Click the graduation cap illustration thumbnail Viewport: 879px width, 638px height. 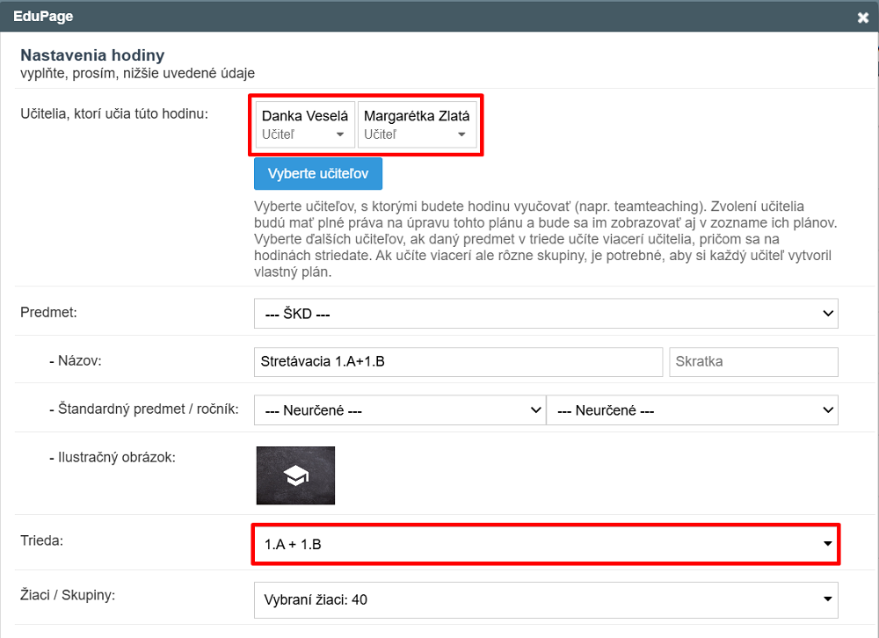point(295,475)
